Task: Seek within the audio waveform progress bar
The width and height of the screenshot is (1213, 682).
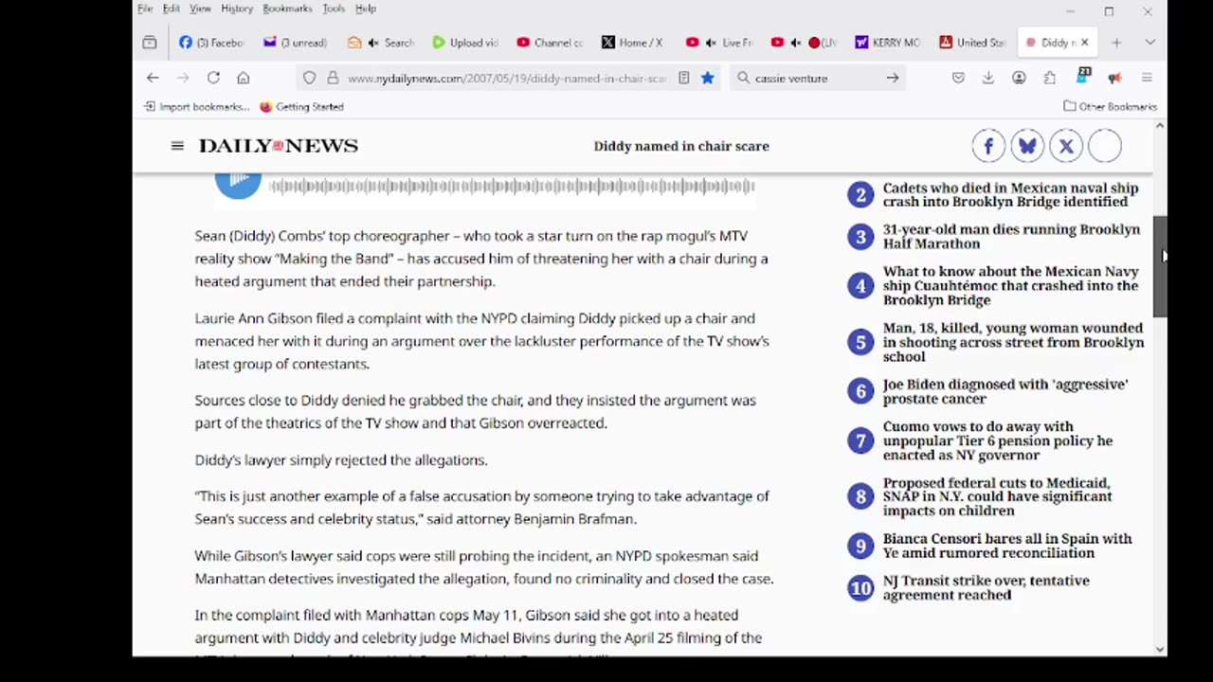Action: pos(512,186)
